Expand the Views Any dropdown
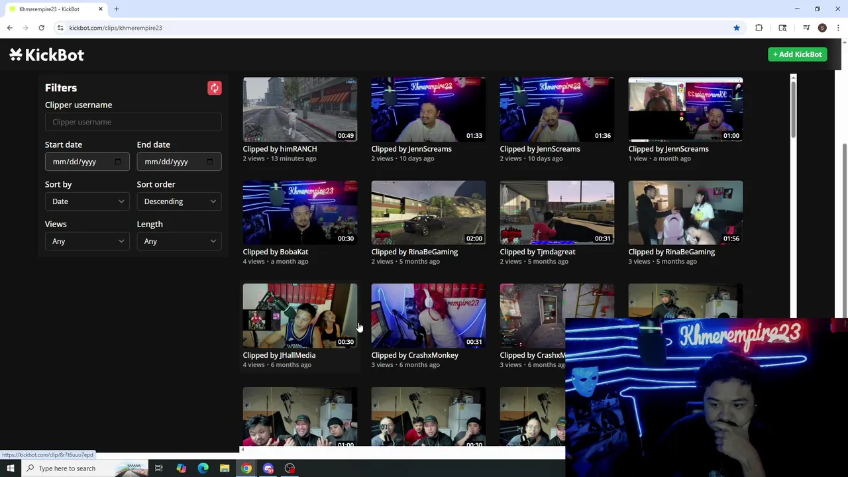 (x=87, y=241)
